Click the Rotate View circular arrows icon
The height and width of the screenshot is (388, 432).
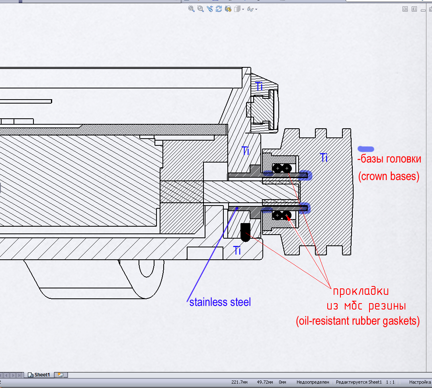point(219,9)
